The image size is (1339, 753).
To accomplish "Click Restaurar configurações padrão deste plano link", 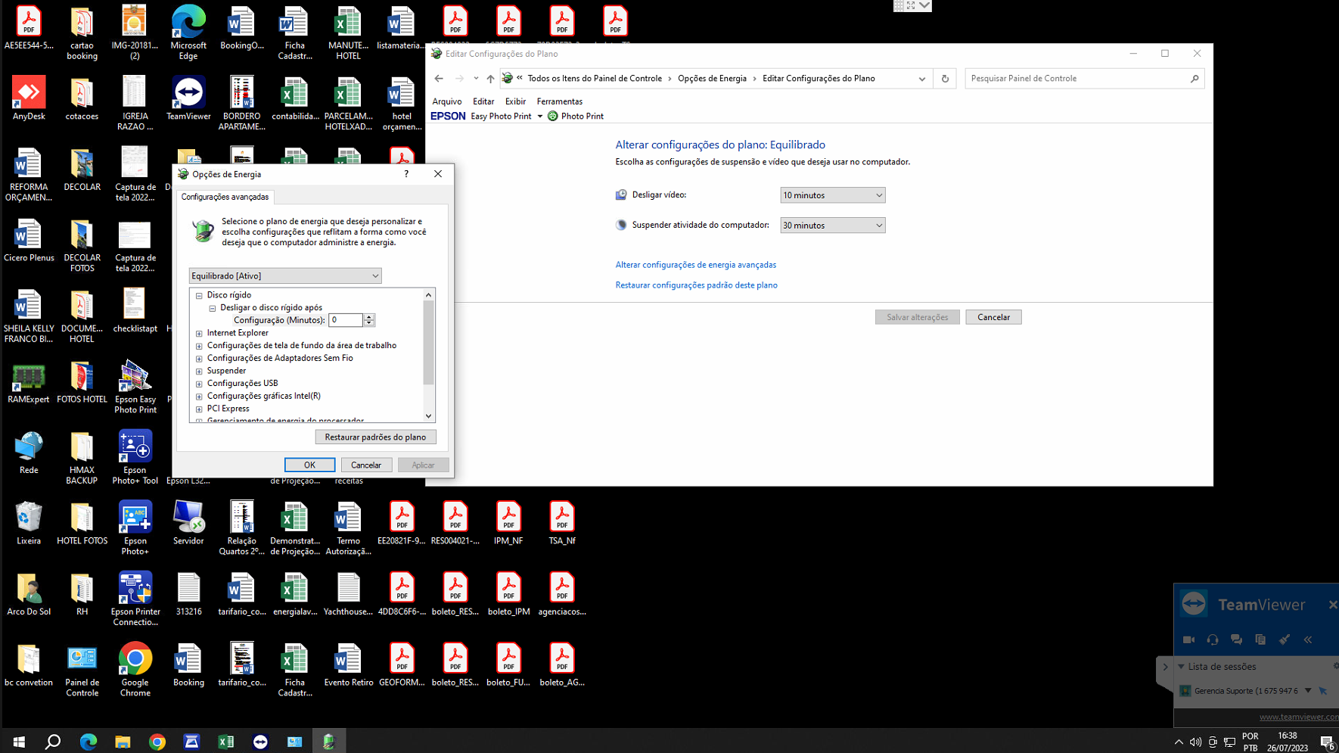I will tap(696, 285).
